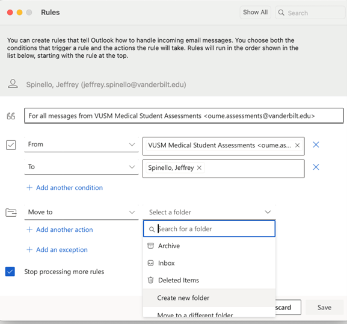Remove the To condition with blue X

(316, 167)
